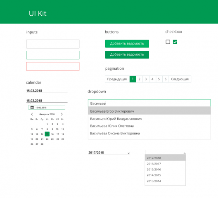218x198 pixels.
Task: Select 2015/2016 year option
Action: [x=165, y=170]
